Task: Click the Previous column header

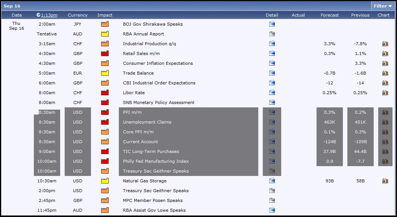Action: (360, 15)
